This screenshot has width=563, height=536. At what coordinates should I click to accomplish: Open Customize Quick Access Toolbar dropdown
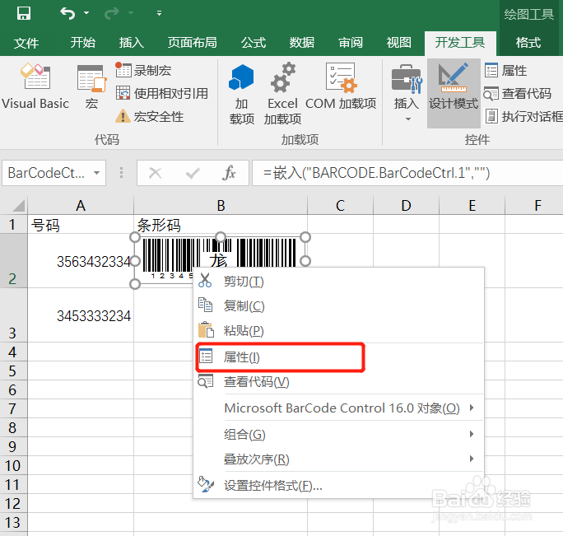click(x=159, y=13)
